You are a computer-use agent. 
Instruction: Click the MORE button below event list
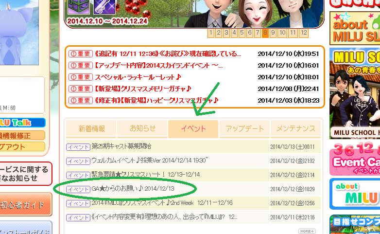point(307,231)
